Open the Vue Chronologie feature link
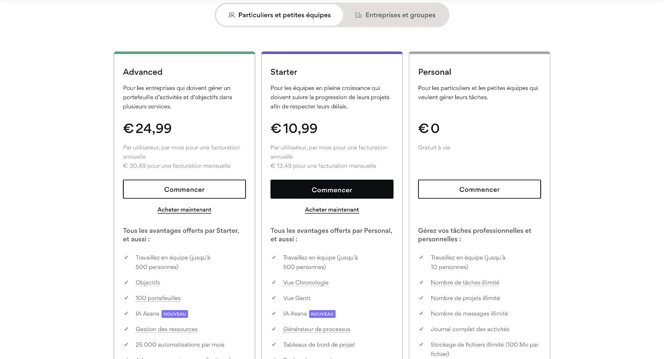This screenshot has height=359, width=664. click(x=306, y=283)
